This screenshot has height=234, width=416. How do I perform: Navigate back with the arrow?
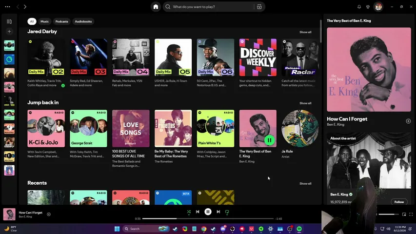coord(18,7)
